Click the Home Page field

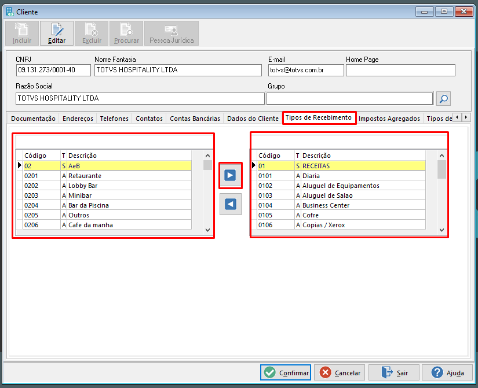[400, 70]
